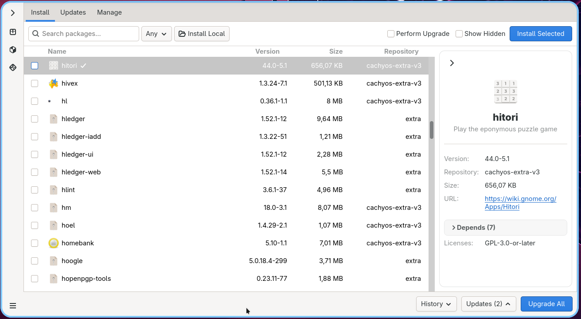Click the hlint size 4,96 MB cell
This screenshot has width=581, height=319.
click(x=330, y=190)
